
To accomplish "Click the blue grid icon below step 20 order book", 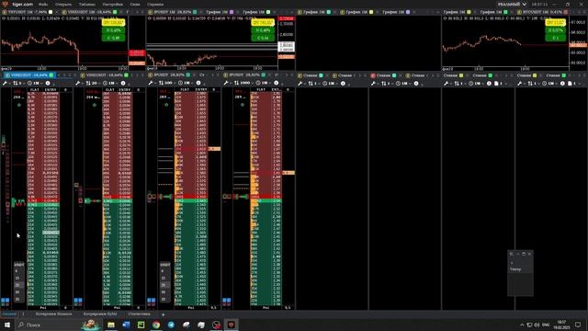I will pos(78,301).
